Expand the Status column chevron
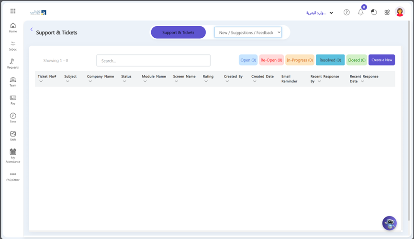The height and width of the screenshot is (239, 414). (x=124, y=82)
